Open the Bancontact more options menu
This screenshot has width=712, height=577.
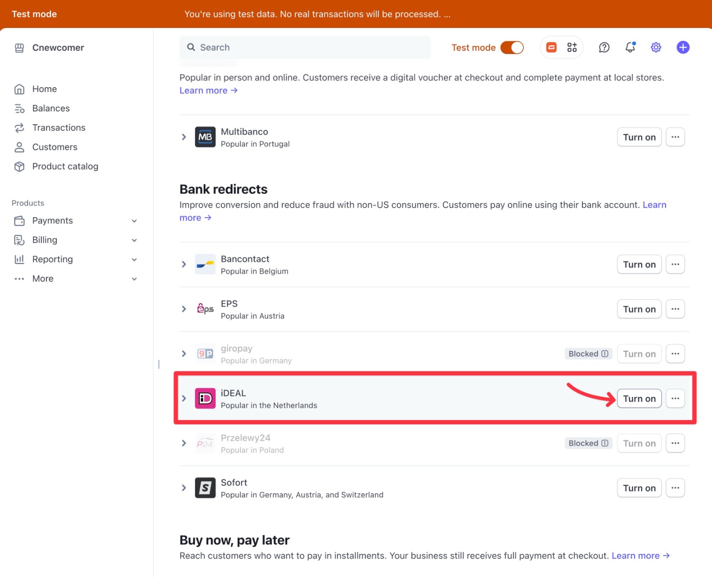tap(675, 264)
